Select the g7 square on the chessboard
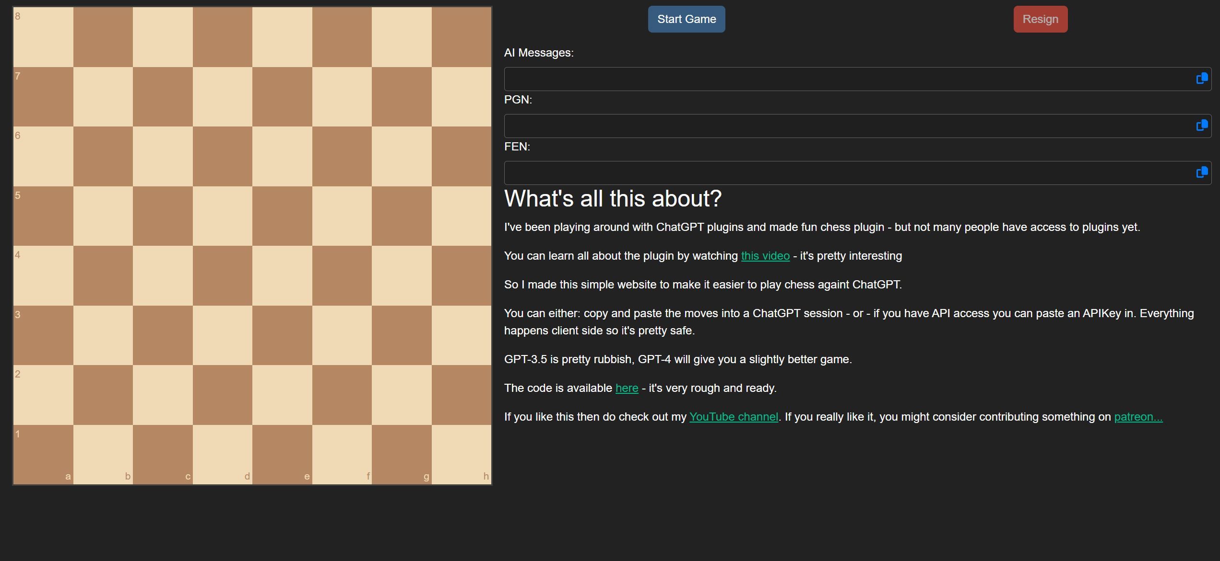This screenshot has height=561, width=1220. pos(402,97)
